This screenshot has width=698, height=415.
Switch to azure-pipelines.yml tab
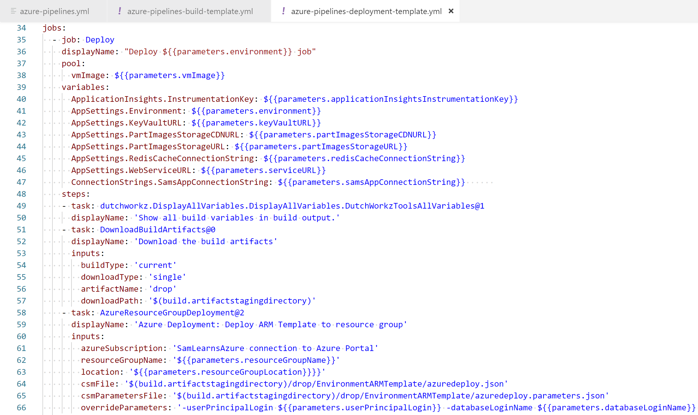click(54, 11)
